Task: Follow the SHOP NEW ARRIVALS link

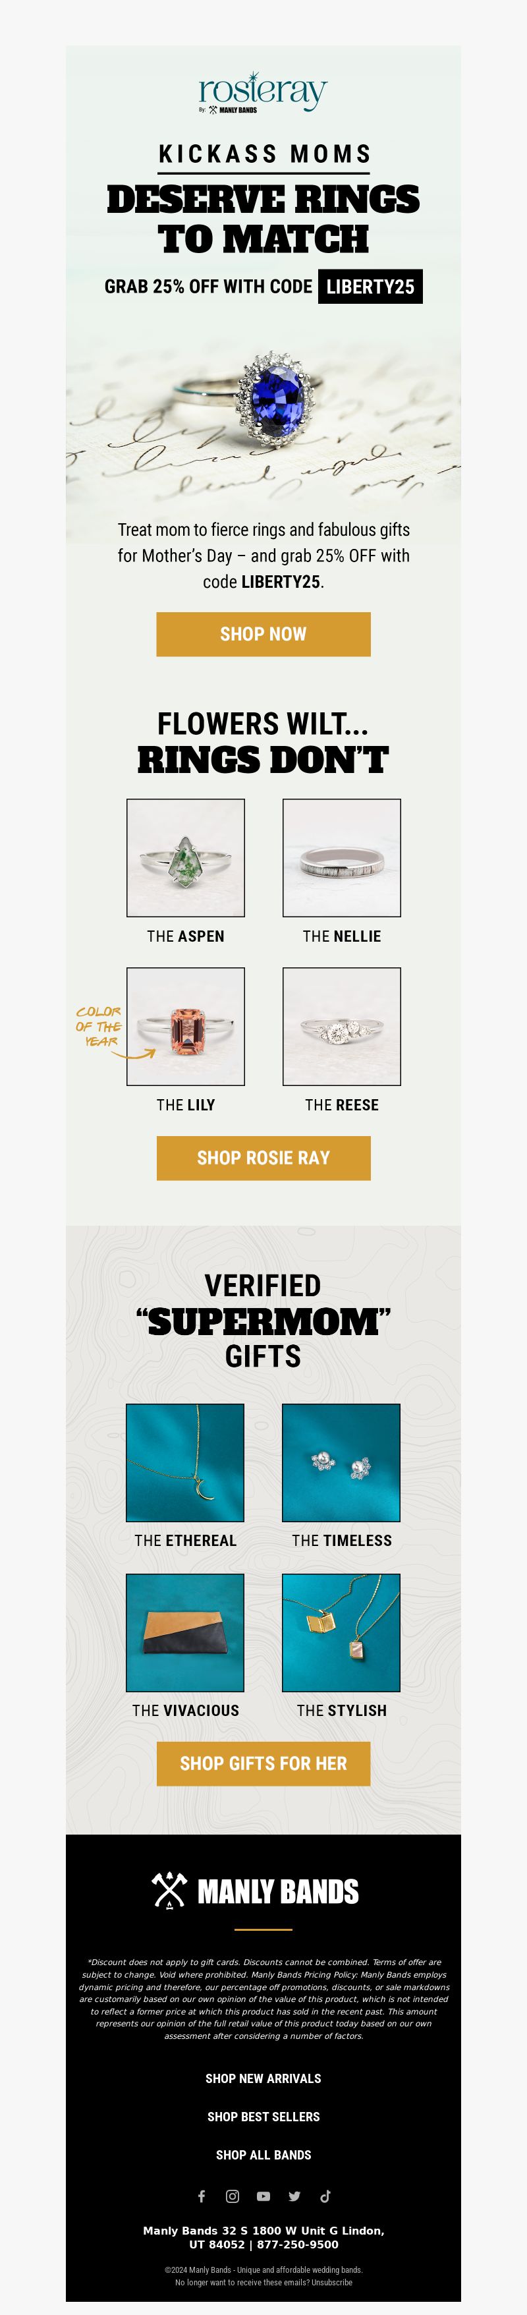Action: coord(263,2078)
